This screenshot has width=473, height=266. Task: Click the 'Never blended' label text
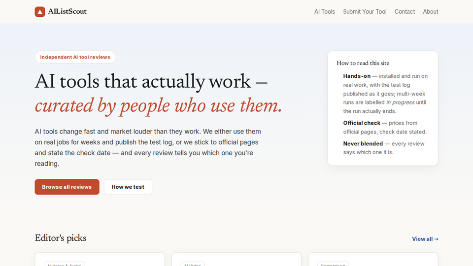pyautogui.click(x=363, y=143)
